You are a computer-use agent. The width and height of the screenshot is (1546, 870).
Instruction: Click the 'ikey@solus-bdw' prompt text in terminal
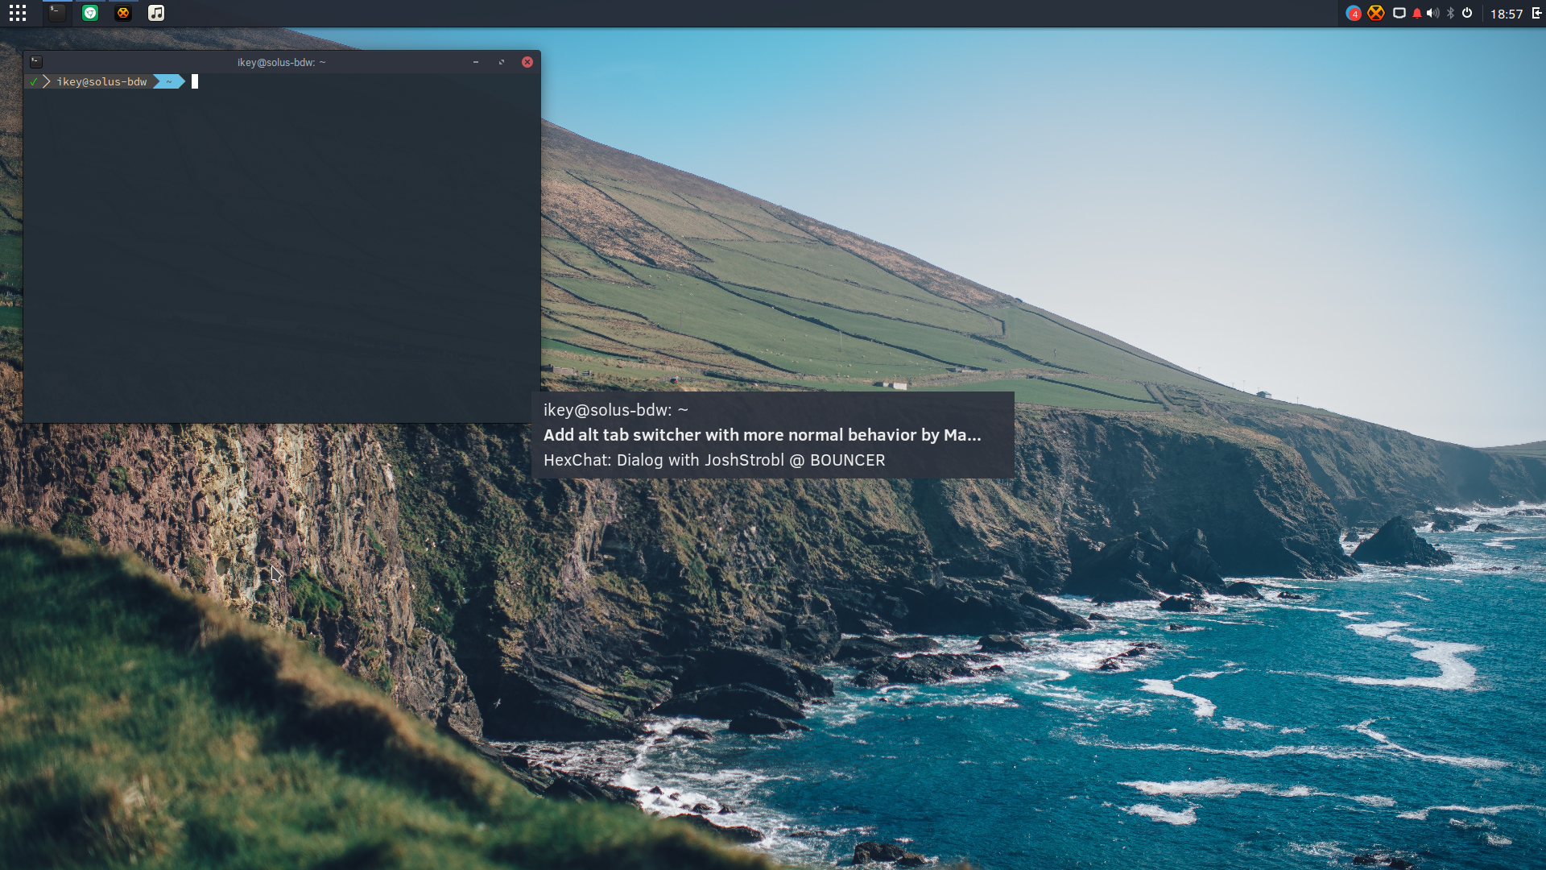pos(101,81)
